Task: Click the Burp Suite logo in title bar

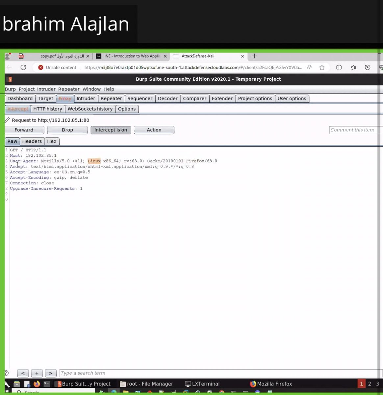Action: click(x=10, y=79)
